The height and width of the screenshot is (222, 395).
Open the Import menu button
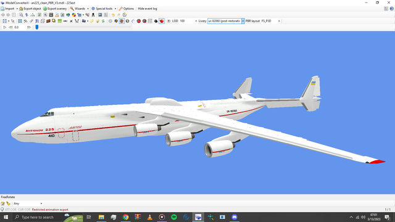pyautogui.click(x=7, y=9)
